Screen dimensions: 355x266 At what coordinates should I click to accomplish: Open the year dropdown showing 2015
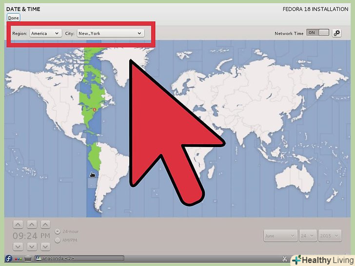330,236
